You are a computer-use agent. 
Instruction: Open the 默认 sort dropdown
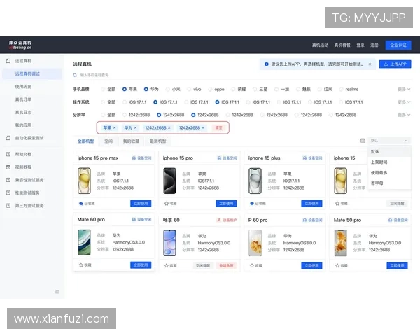pos(389,141)
